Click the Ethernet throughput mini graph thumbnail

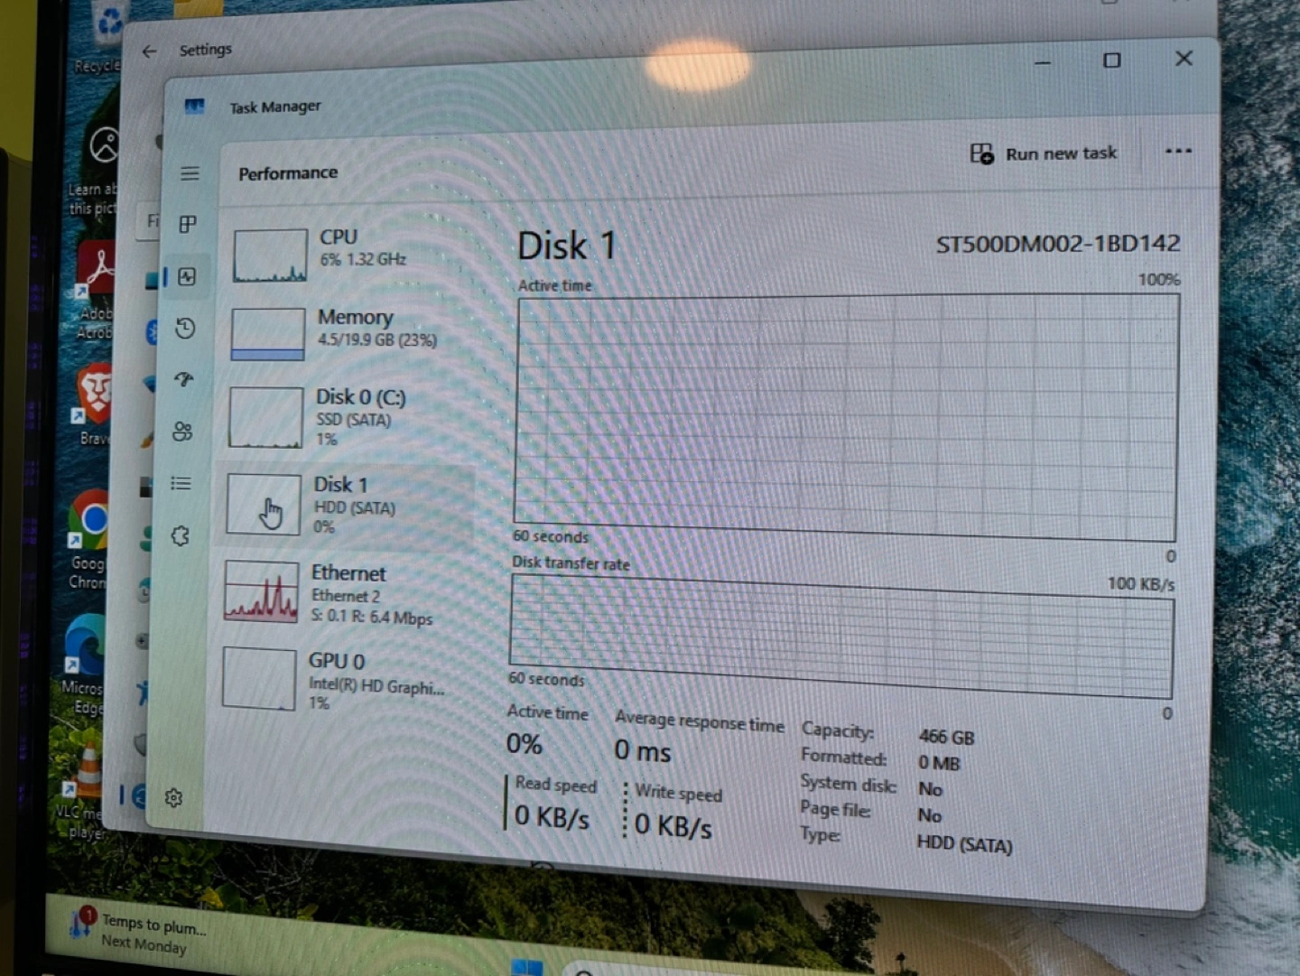261,591
